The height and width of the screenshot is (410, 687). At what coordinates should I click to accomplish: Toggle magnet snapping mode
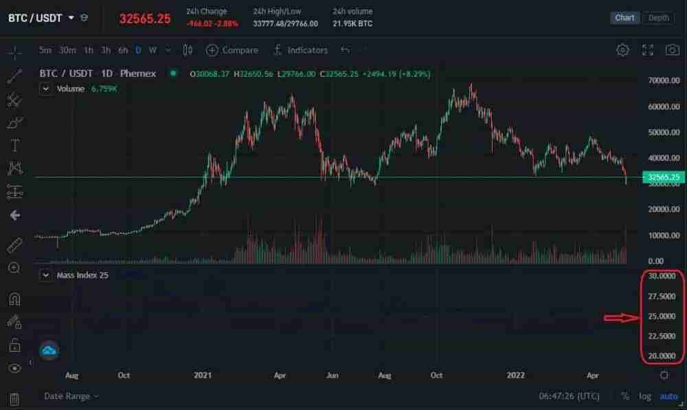pos(14,300)
